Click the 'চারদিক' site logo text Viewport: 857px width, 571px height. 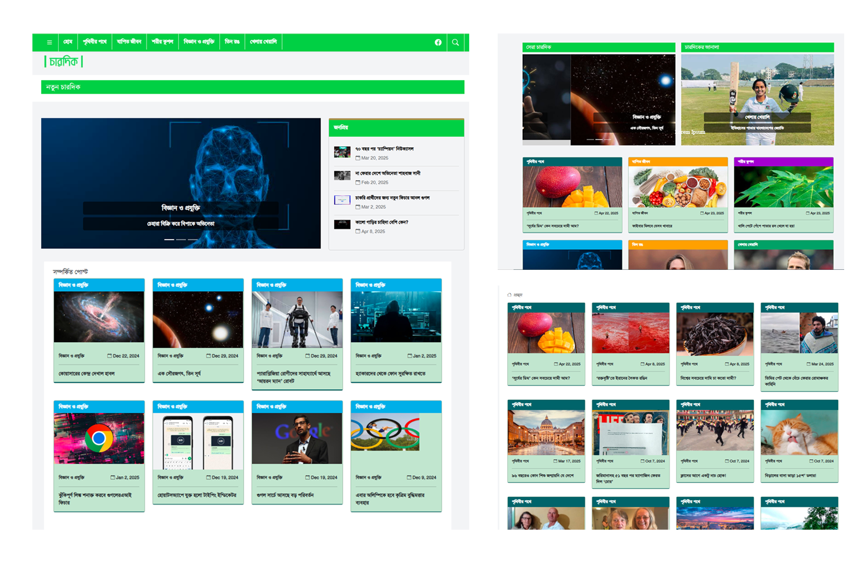click(63, 62)
